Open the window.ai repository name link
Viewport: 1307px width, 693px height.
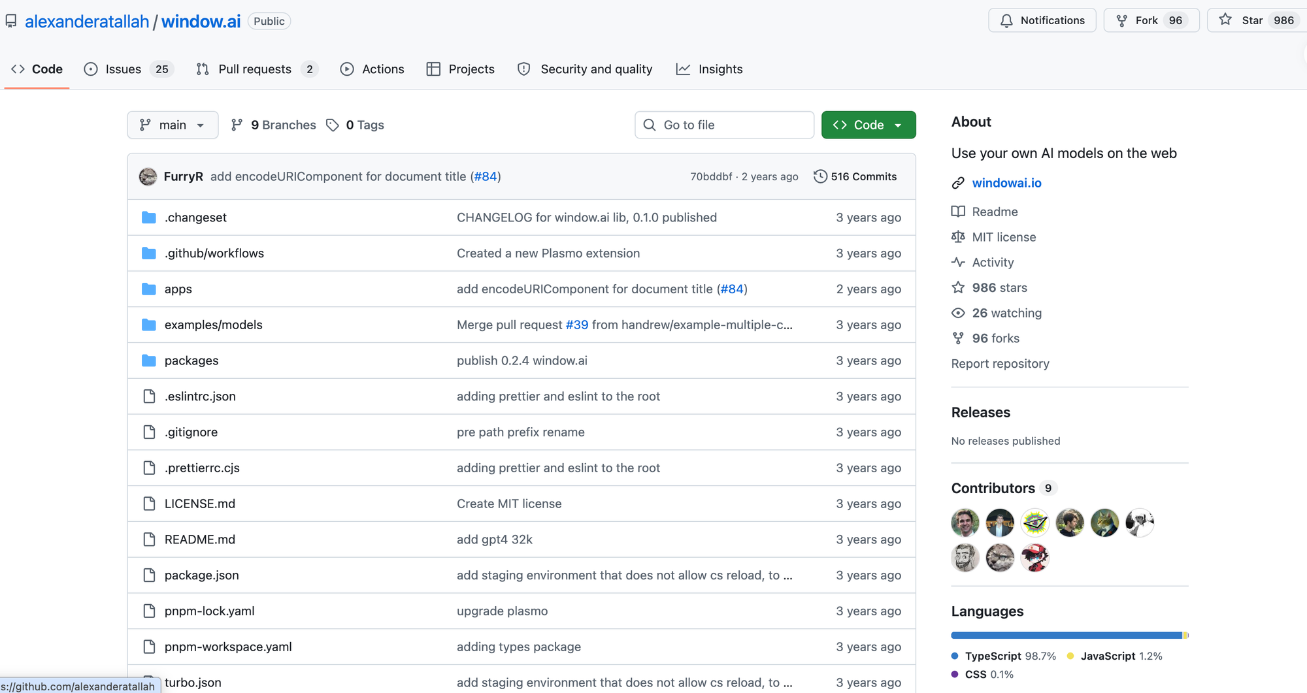(x=201, y=22)
